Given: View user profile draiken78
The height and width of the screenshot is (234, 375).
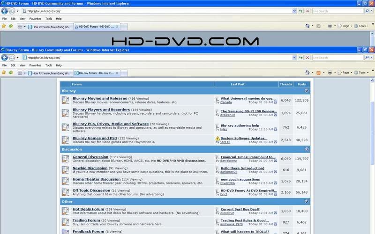Looking at the screenshot, I should point(227,115).
